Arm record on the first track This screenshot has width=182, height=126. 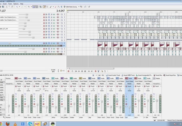44,14
